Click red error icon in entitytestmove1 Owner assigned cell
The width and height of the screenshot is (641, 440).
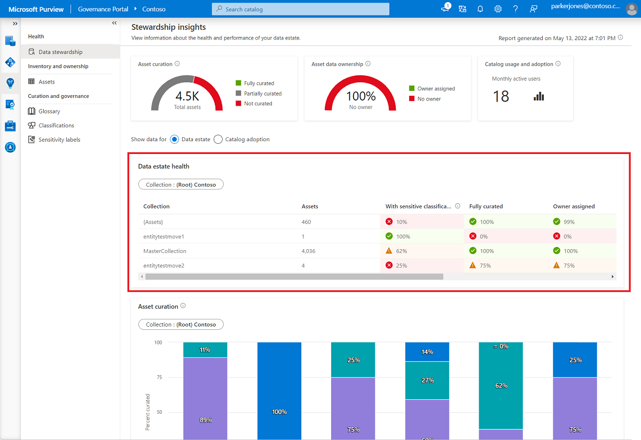(x=557, y=236)
